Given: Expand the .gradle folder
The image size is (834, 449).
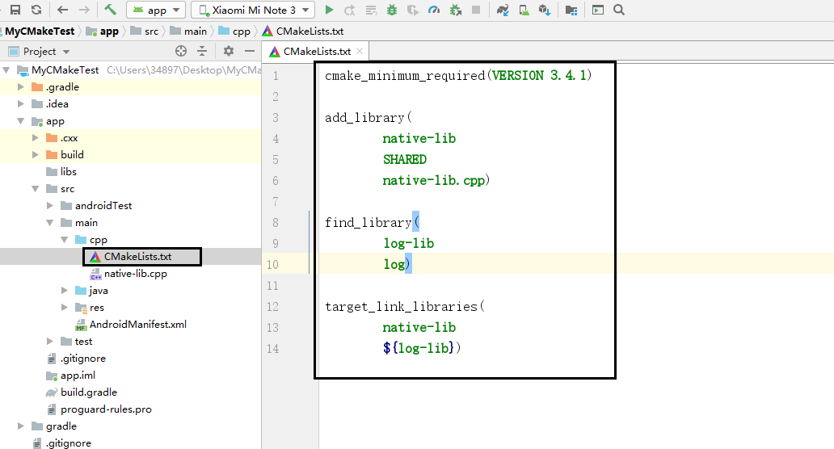Looking at the screenshot, I should (21, 86).
